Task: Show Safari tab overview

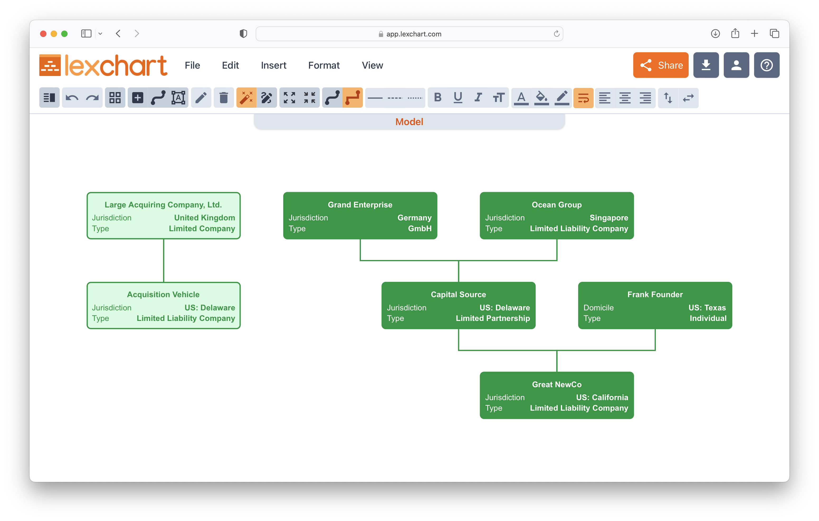Action: pos(774,34)
